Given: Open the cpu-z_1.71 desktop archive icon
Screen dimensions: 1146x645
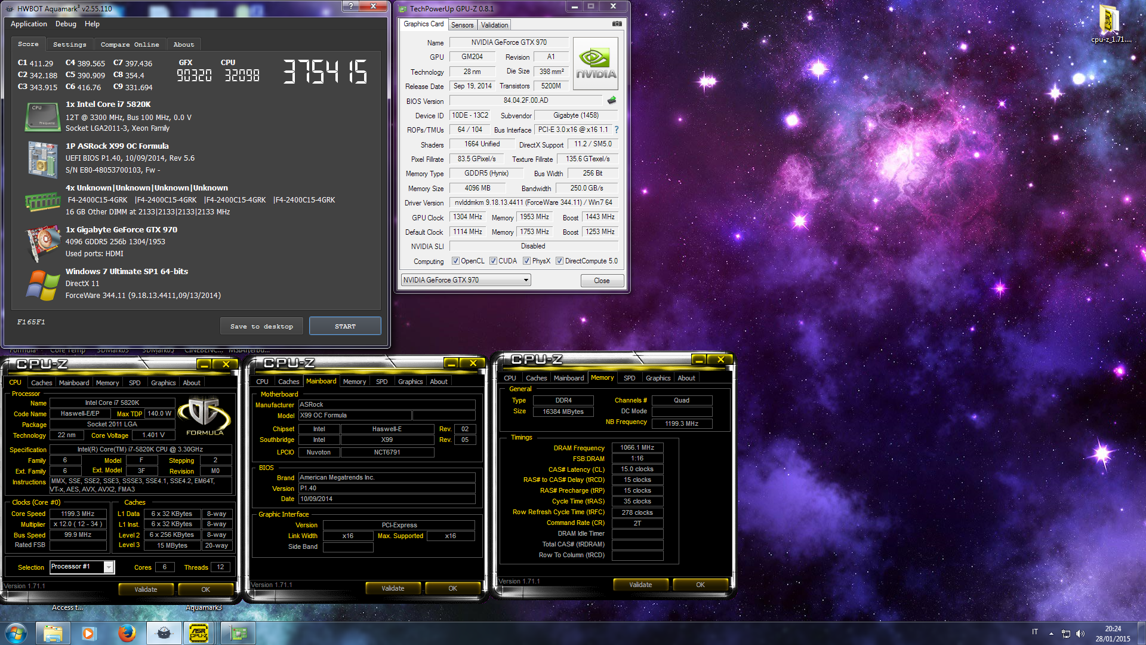Looking at the screenshot, I should click(x=1109, y=24).
